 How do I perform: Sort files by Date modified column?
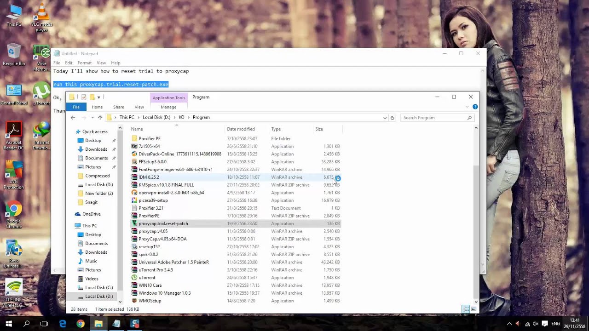coord(248,129)
